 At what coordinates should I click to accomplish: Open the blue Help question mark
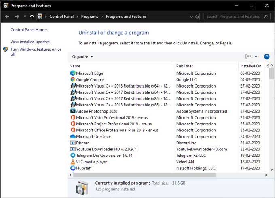point(267,57)
